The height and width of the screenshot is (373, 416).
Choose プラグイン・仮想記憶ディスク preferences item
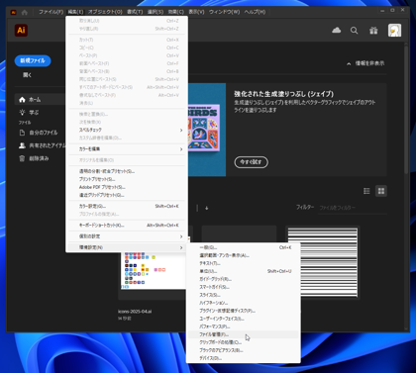pos(244,311)
